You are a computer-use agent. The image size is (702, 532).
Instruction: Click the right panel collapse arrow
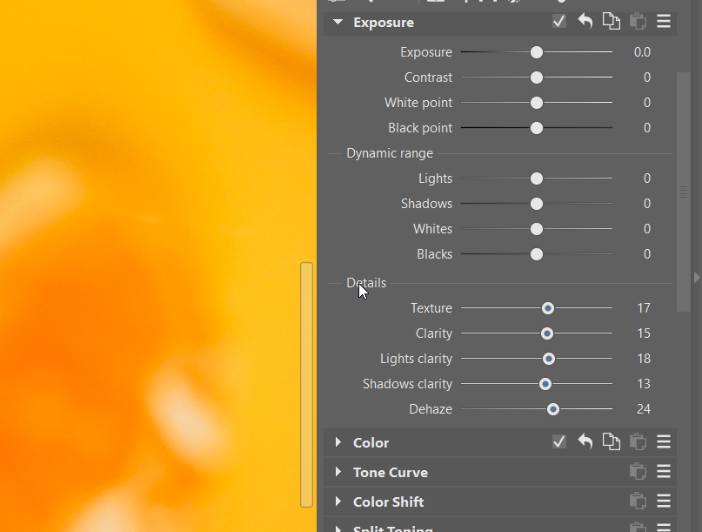(696, 277)
